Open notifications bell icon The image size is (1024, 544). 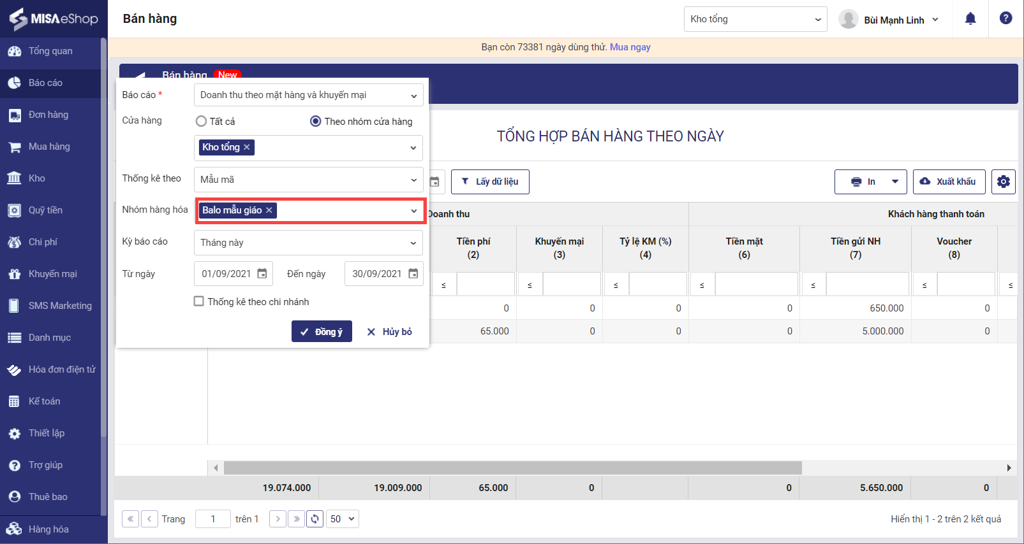(x=970, y=18)
